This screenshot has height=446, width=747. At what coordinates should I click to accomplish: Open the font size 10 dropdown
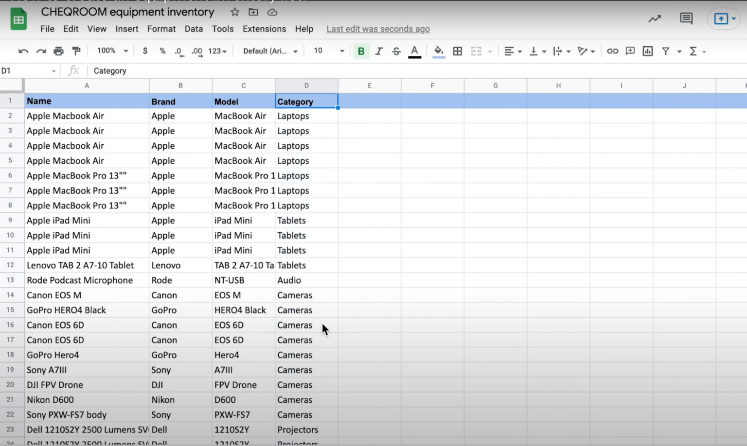329,51
